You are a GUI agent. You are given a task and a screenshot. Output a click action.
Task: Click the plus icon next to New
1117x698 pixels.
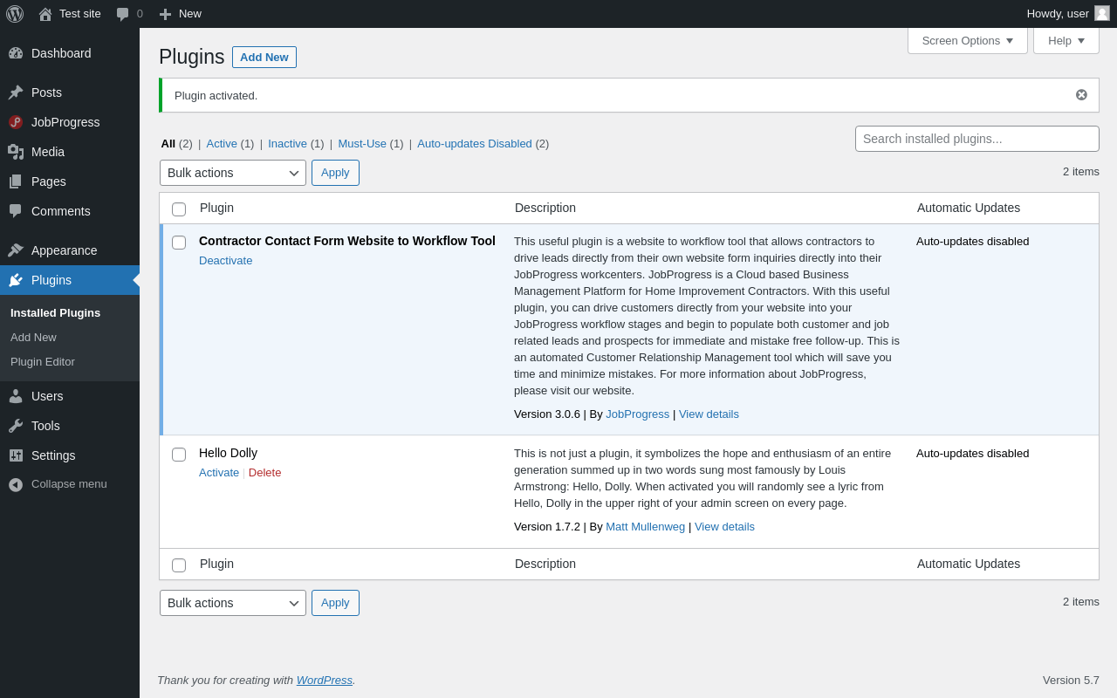pos(165,14)
